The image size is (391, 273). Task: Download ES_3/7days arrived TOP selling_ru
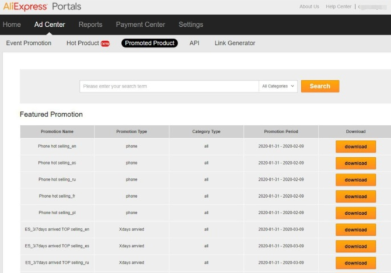pos(355,263)
